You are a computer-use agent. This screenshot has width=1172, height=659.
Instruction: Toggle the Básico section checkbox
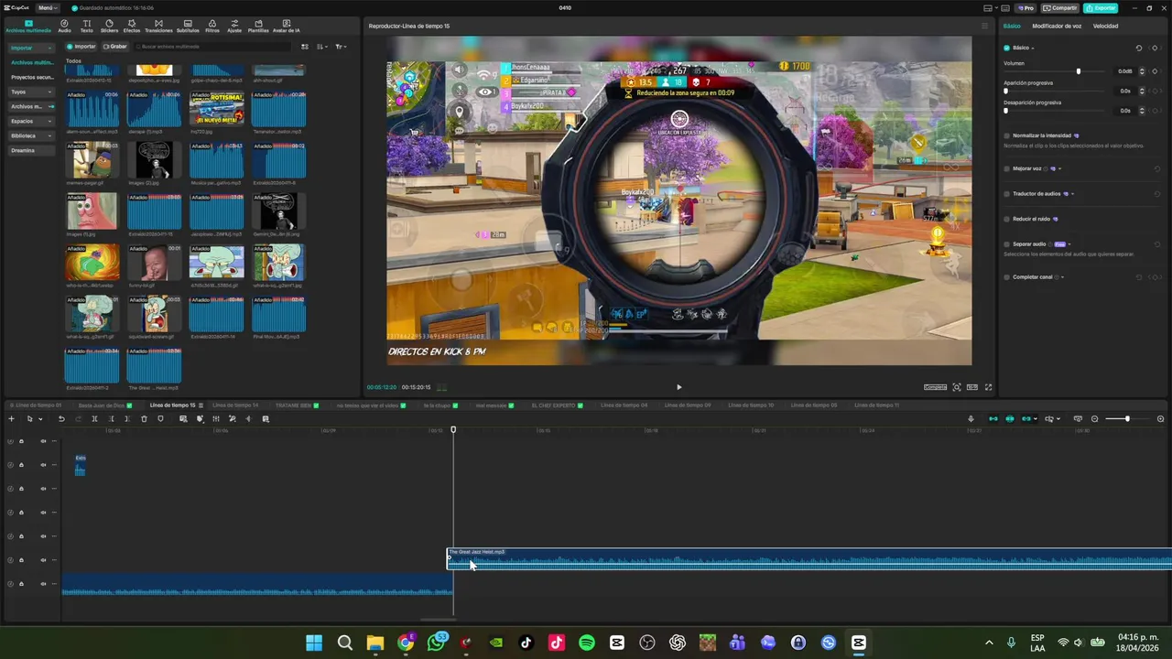point(1006,48)
